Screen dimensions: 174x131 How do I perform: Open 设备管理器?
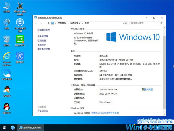pos(43,36)
